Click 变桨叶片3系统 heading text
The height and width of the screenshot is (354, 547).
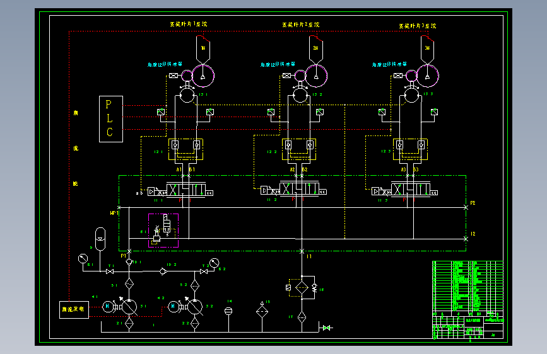pos(418,26)
